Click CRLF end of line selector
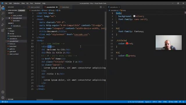Screen dimensions: 186x105 point(160,102)
